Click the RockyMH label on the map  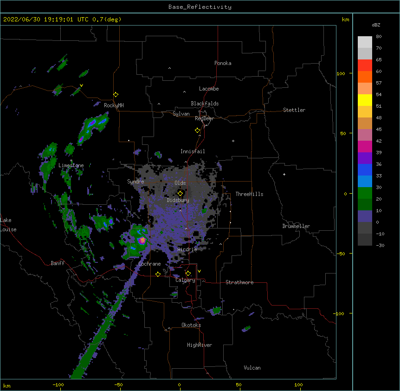click(x=114, y=105)
